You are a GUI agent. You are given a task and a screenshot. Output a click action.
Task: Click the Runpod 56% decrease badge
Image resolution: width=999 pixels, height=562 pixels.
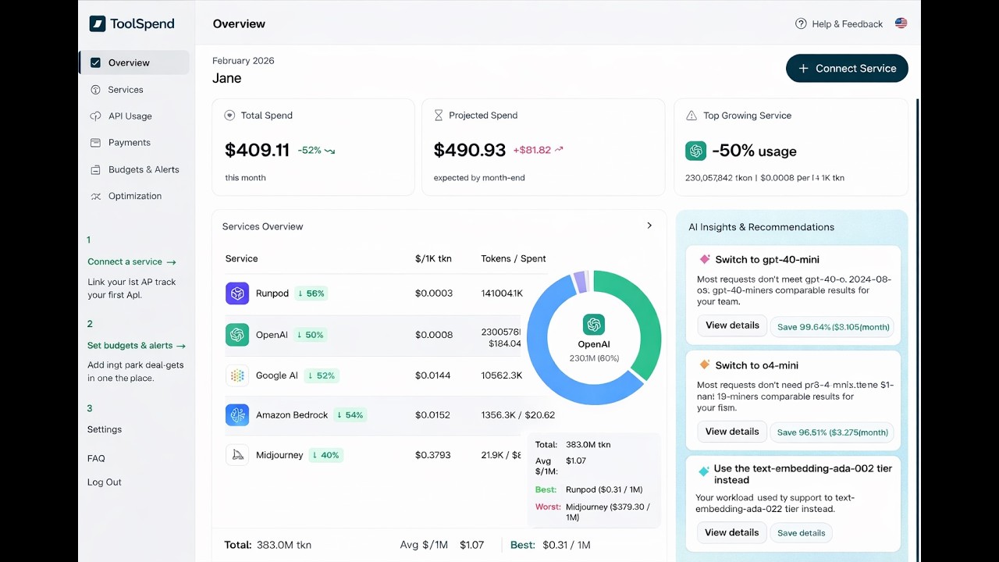coord(311,293)
